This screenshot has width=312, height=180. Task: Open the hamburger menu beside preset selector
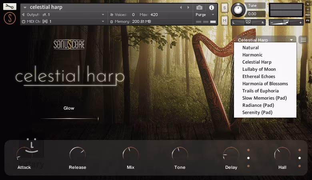point(304,40)
